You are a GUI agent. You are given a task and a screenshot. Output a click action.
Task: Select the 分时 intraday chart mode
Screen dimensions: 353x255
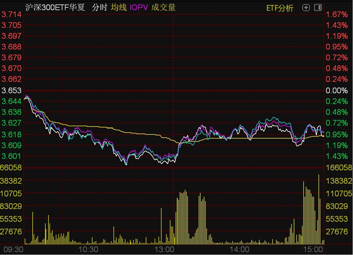(99, 8)
